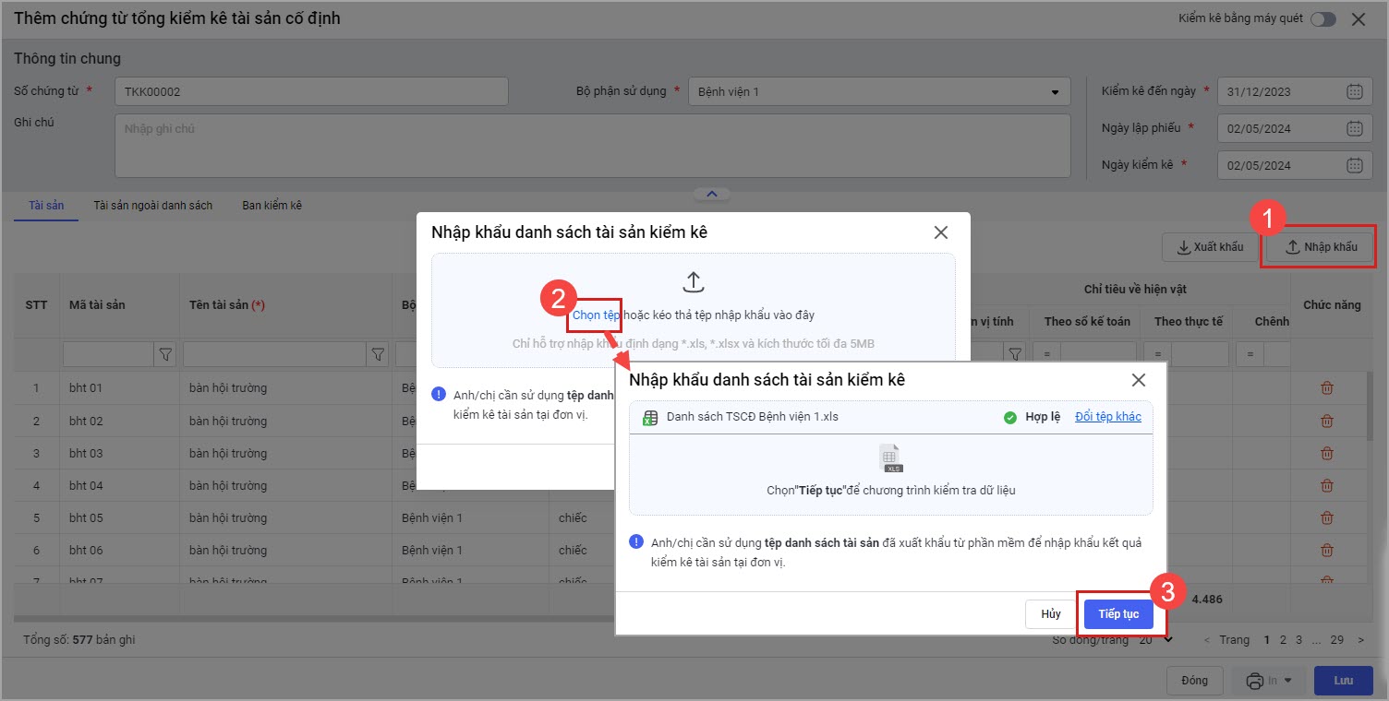Delete the bht 04 row
Screen dimensions: 1389x701
(1327, 485)
